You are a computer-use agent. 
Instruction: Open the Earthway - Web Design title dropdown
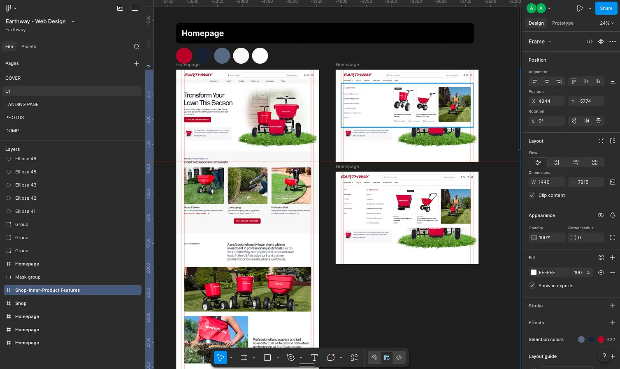[72, 21]
